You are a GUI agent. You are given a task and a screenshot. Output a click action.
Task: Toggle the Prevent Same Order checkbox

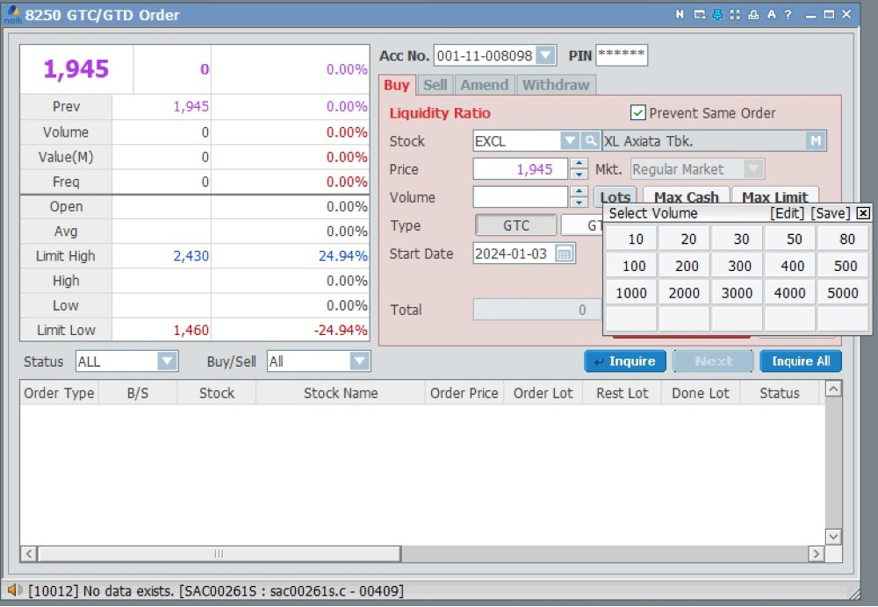(638, 113)
